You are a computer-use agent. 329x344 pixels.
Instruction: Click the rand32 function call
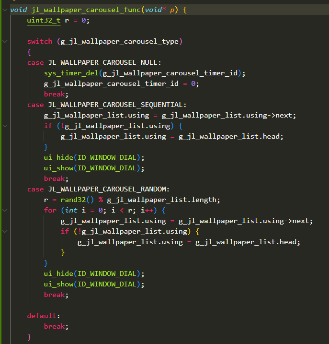click(73, 200)
